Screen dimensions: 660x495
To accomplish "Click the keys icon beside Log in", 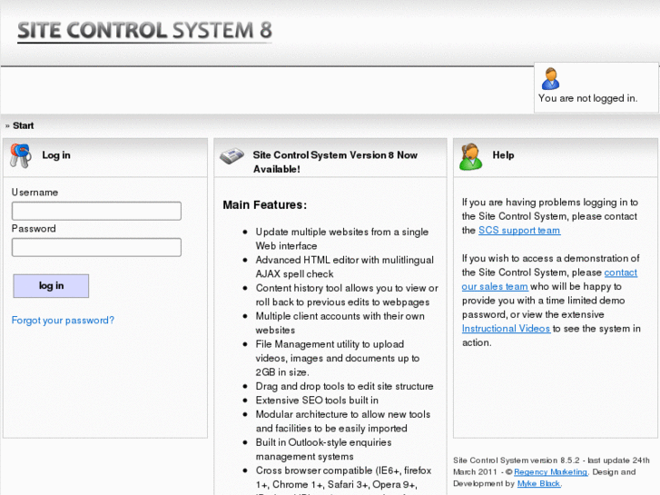I will (21, 155).
